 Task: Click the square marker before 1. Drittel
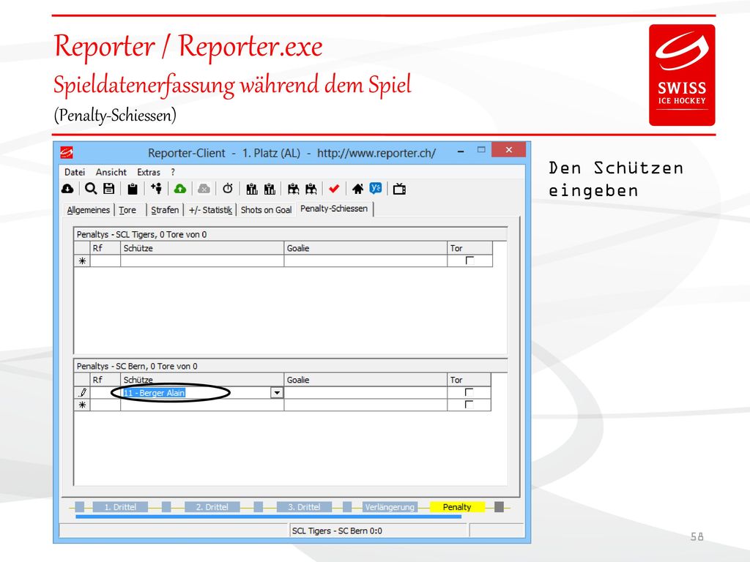(79, 507)
